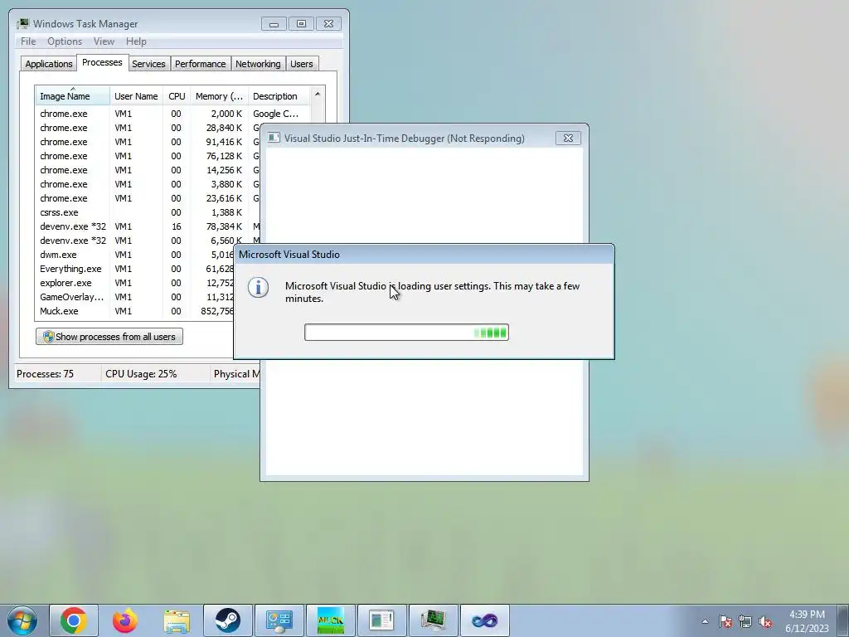Open the Control Panel taskbar icon

(279, 620)
